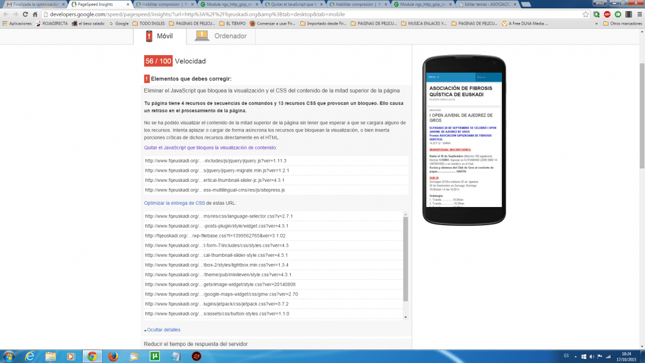Click the page's vertical scrollbar thumb
Viewport: 645px width, 363px height.
pyautogui.click(x=641, y=116)
